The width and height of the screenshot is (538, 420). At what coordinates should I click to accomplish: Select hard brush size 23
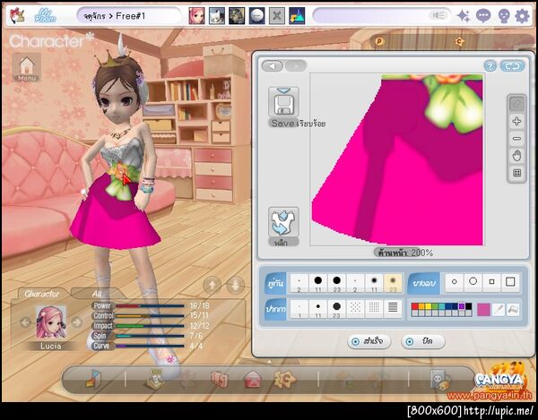(x=336, y=283)
